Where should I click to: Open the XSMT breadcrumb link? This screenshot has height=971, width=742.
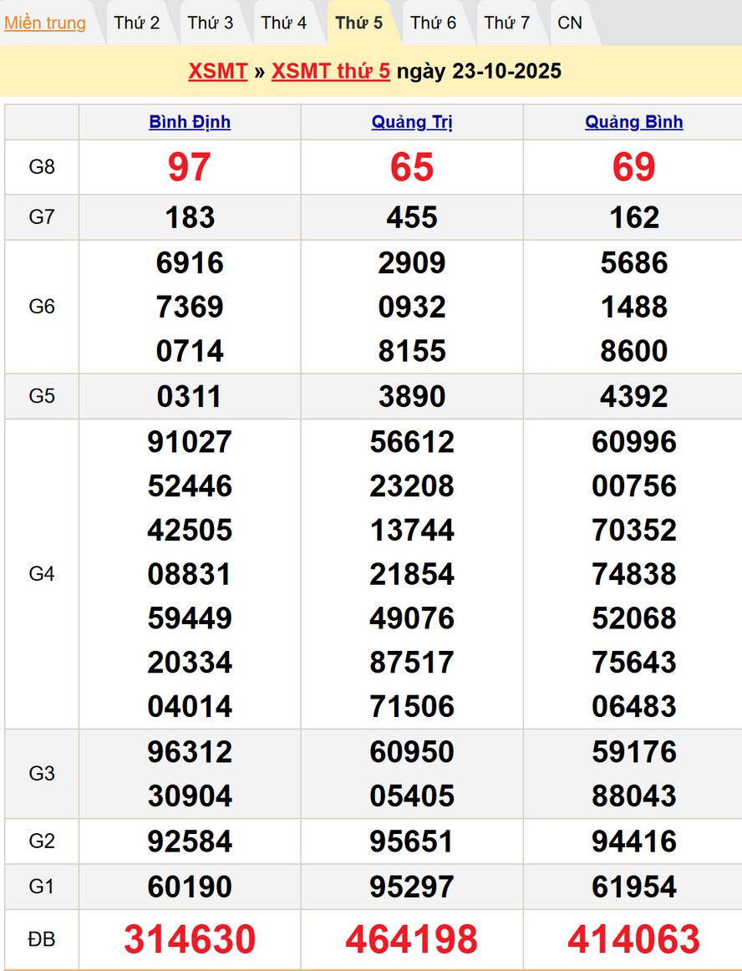click(x=218, y=71)
